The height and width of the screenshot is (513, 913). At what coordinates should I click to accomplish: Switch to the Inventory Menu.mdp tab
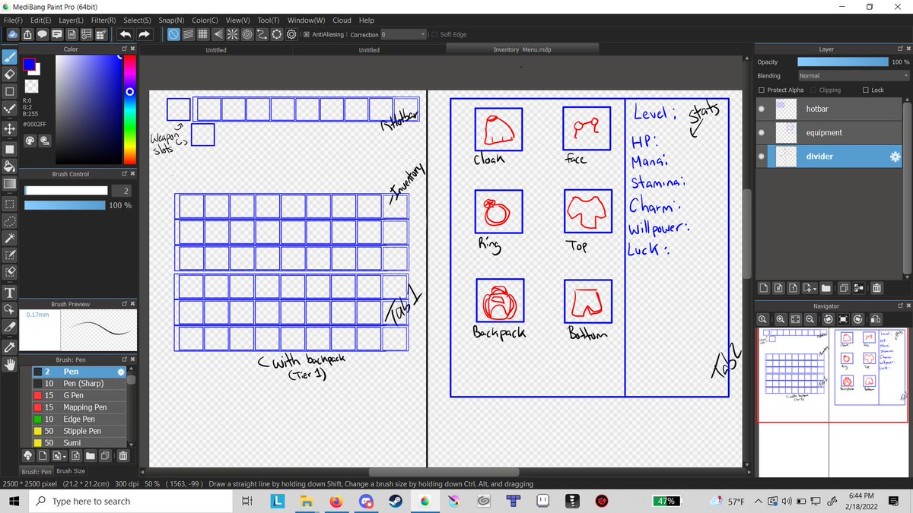tap(522, 49)
